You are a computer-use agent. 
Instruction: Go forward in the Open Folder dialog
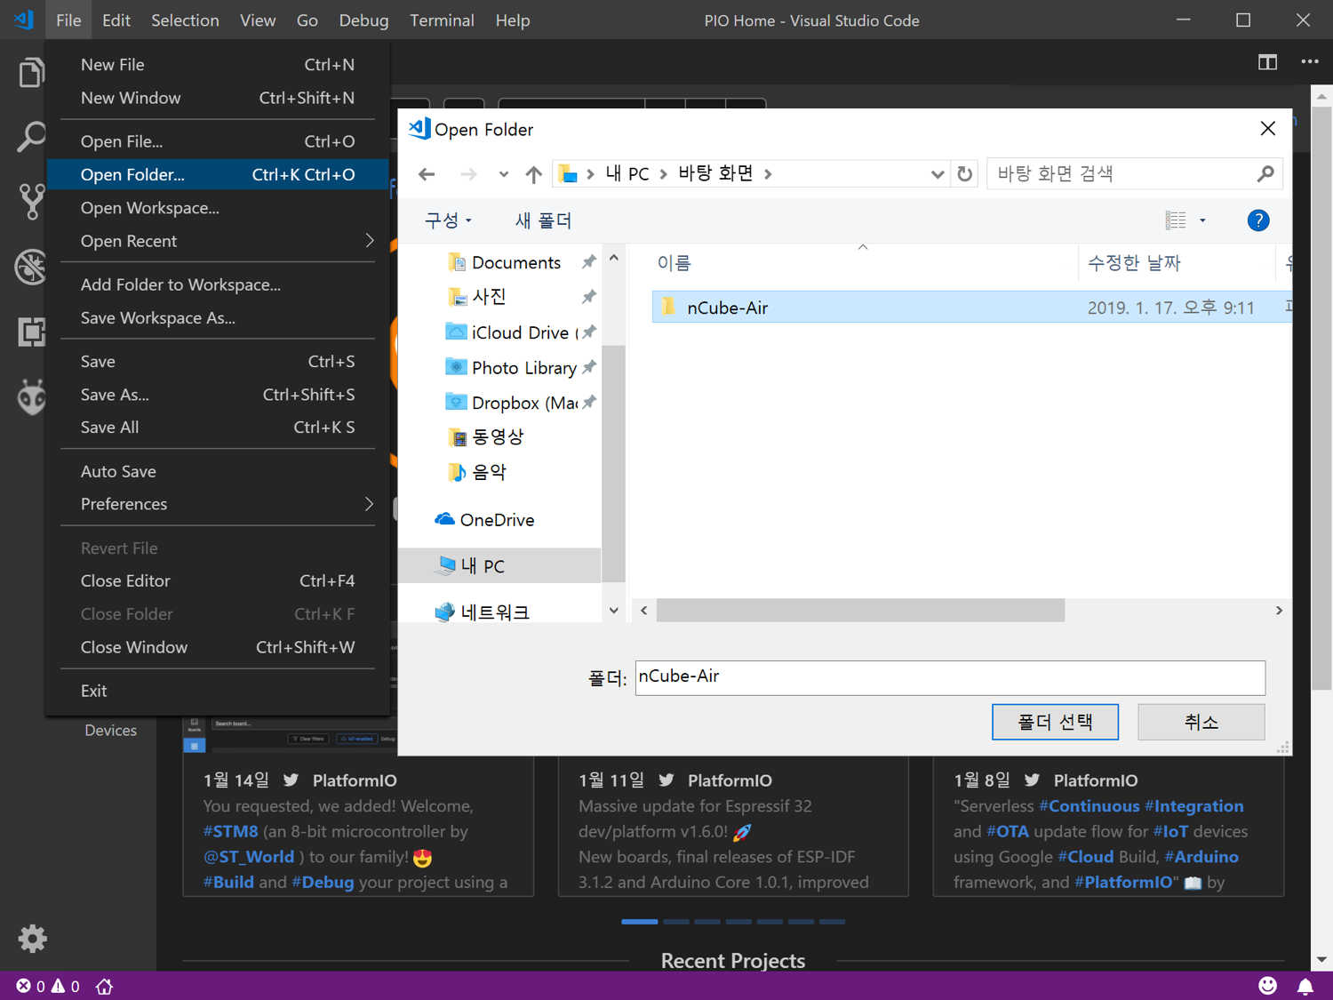468,174
